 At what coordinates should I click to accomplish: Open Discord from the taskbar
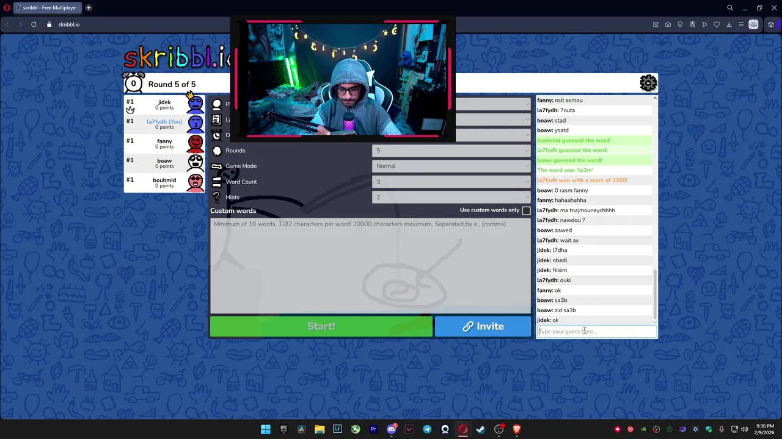[x=392, y=429]
